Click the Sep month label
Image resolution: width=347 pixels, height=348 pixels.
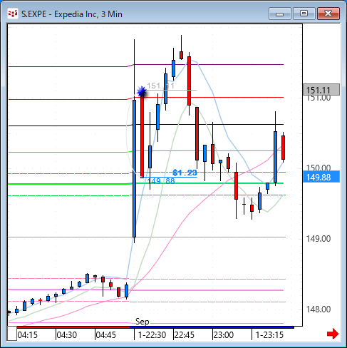(143, 322)
